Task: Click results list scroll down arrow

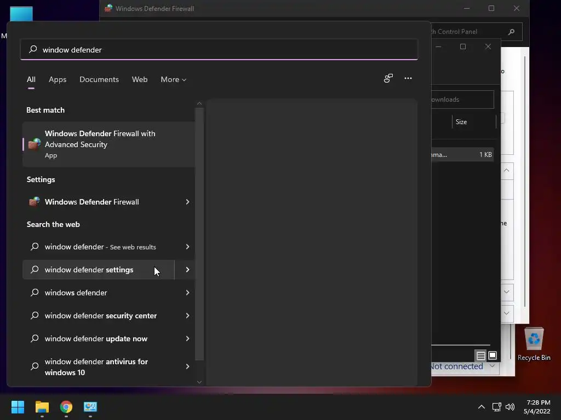Action: click(x=199, y=382)
